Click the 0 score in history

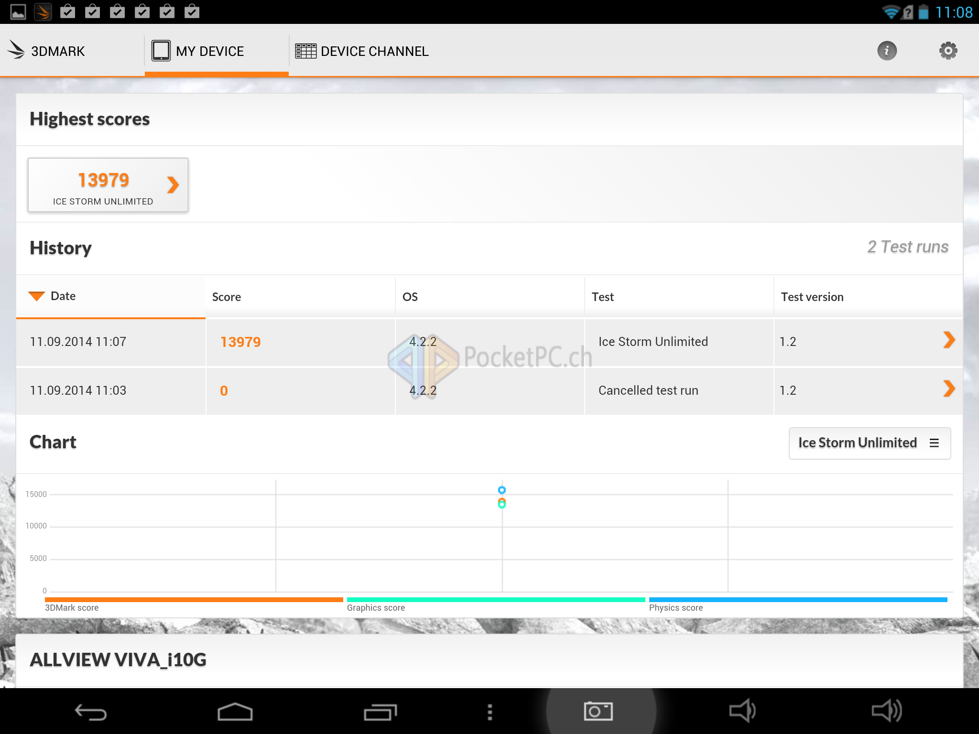(224, 391)
